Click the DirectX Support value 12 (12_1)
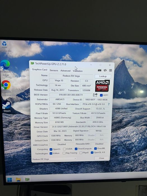147x196 pixels. [x=100, y=109]
